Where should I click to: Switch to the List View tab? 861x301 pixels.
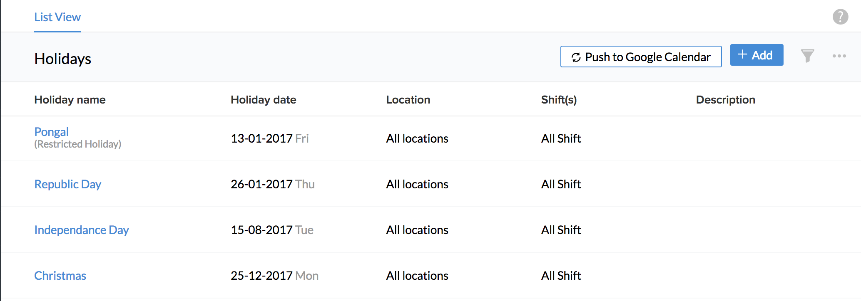[57, 17]
